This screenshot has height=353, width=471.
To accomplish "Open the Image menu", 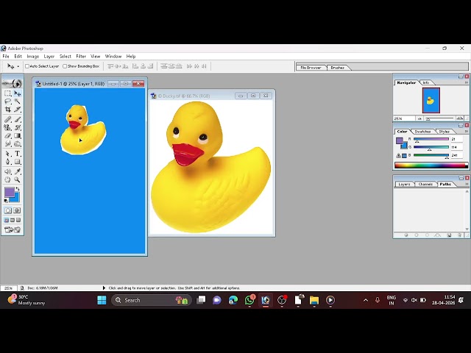I will [x=32, y=56].
